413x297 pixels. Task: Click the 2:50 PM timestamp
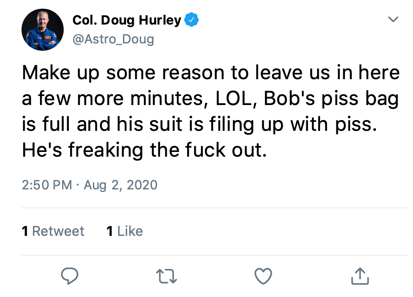click(46, 185)
